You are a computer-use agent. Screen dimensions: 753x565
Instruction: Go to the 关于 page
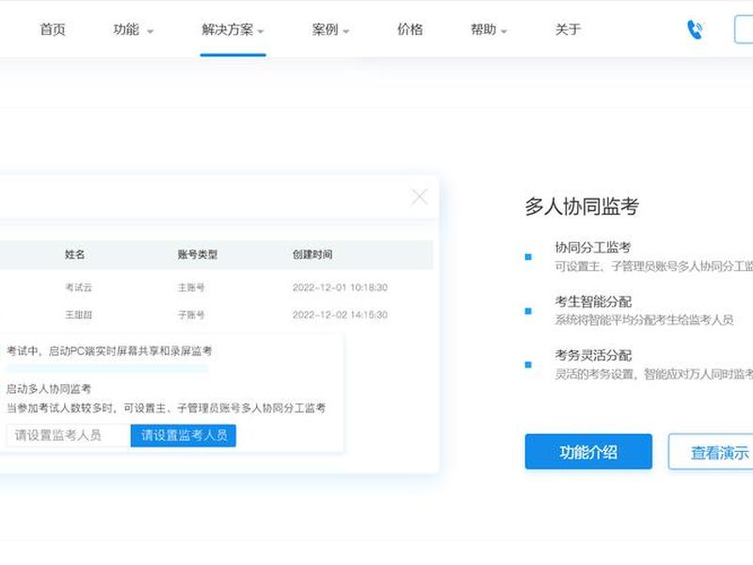569,30
